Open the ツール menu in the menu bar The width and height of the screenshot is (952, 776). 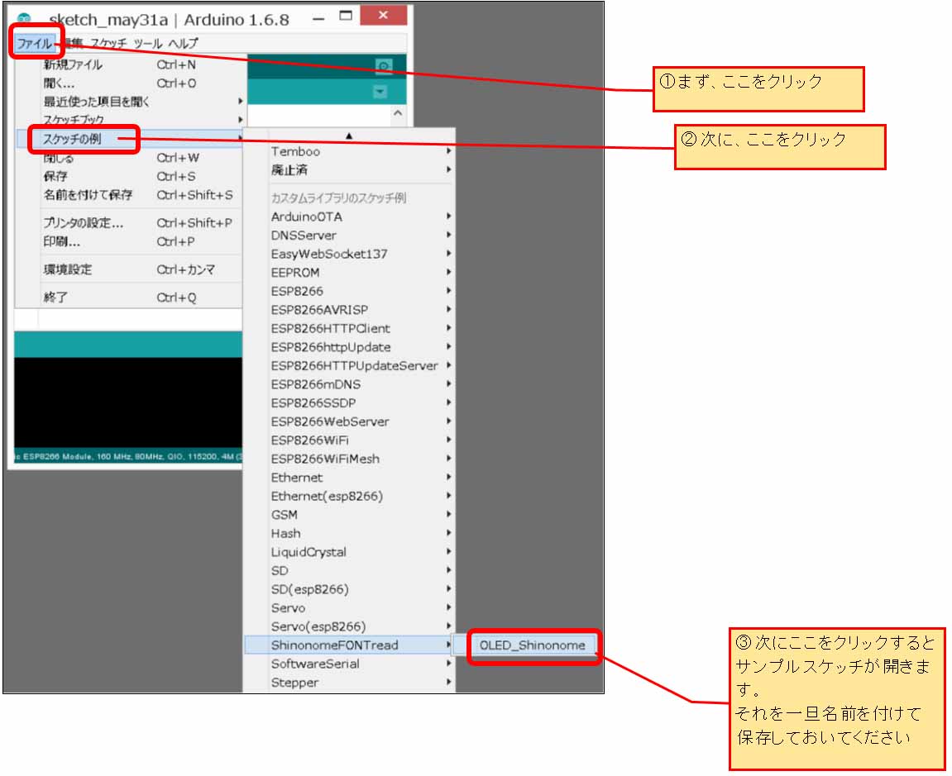tap(147, 43)
